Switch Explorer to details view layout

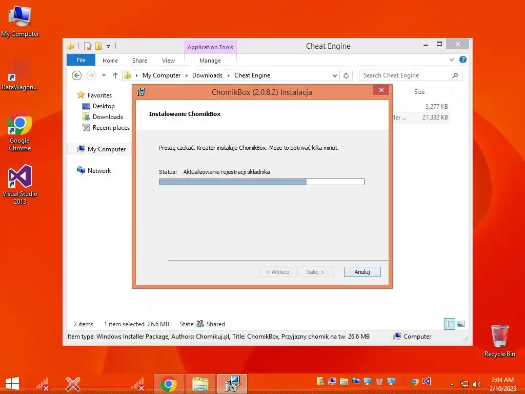tap(450, 324)
